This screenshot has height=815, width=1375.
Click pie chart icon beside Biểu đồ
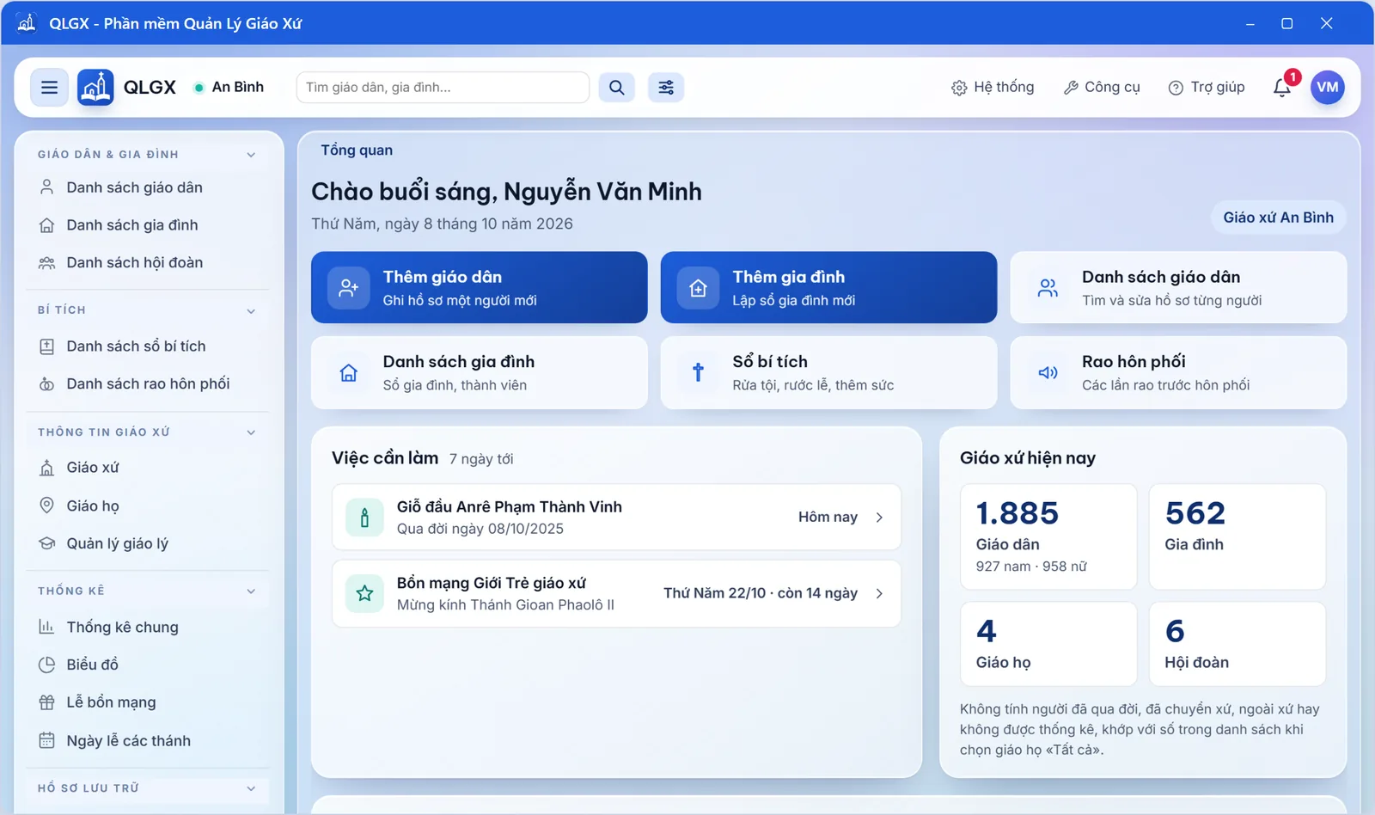click(47, 665)
